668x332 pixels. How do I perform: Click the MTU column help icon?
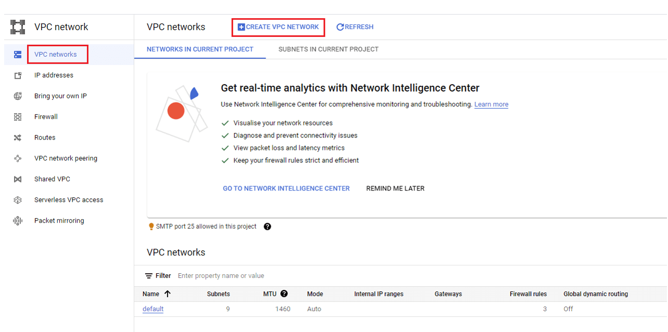[x=284, y=294]
